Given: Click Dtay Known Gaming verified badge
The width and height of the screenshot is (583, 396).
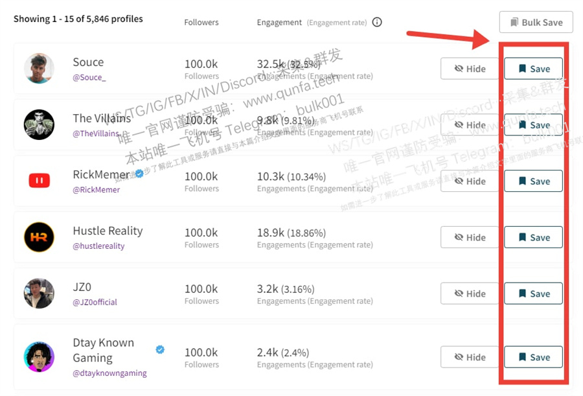Looking at the screenshot, I should pos(160,349).
